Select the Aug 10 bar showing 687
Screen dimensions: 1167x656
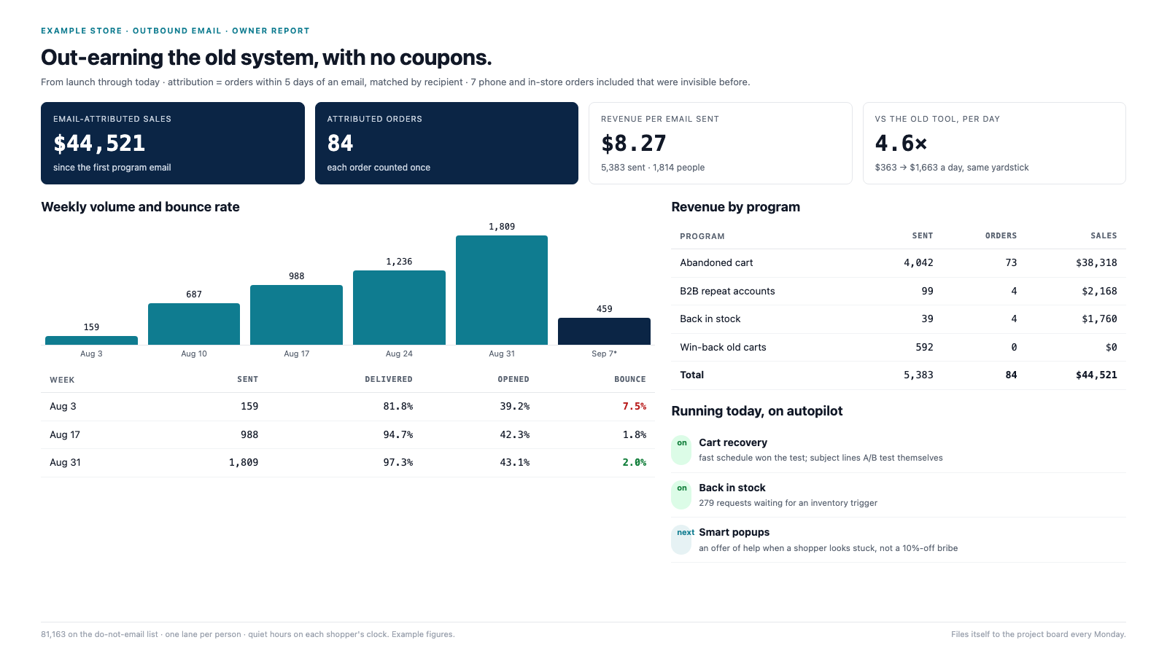click(x=194, y=324)
